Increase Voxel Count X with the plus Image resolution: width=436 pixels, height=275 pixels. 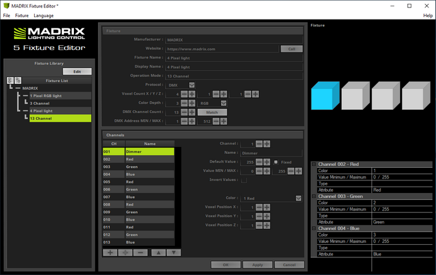click(x=192, y=94)
